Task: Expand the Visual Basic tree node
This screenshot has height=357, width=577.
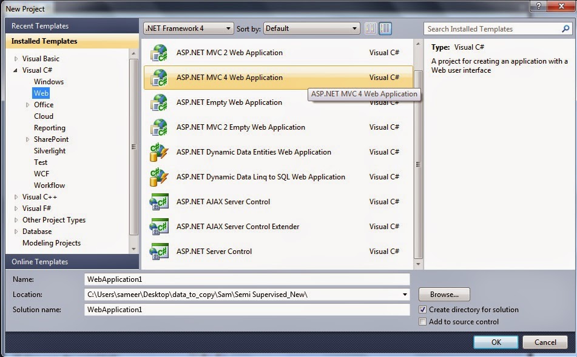Action: 16,59
